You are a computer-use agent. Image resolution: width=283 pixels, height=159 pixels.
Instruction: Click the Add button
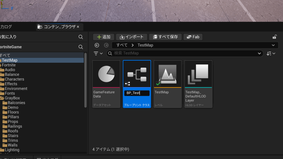[x=104, y=37]
